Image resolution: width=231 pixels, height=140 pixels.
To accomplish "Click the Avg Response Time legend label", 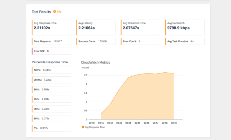I will pos(95,127).
